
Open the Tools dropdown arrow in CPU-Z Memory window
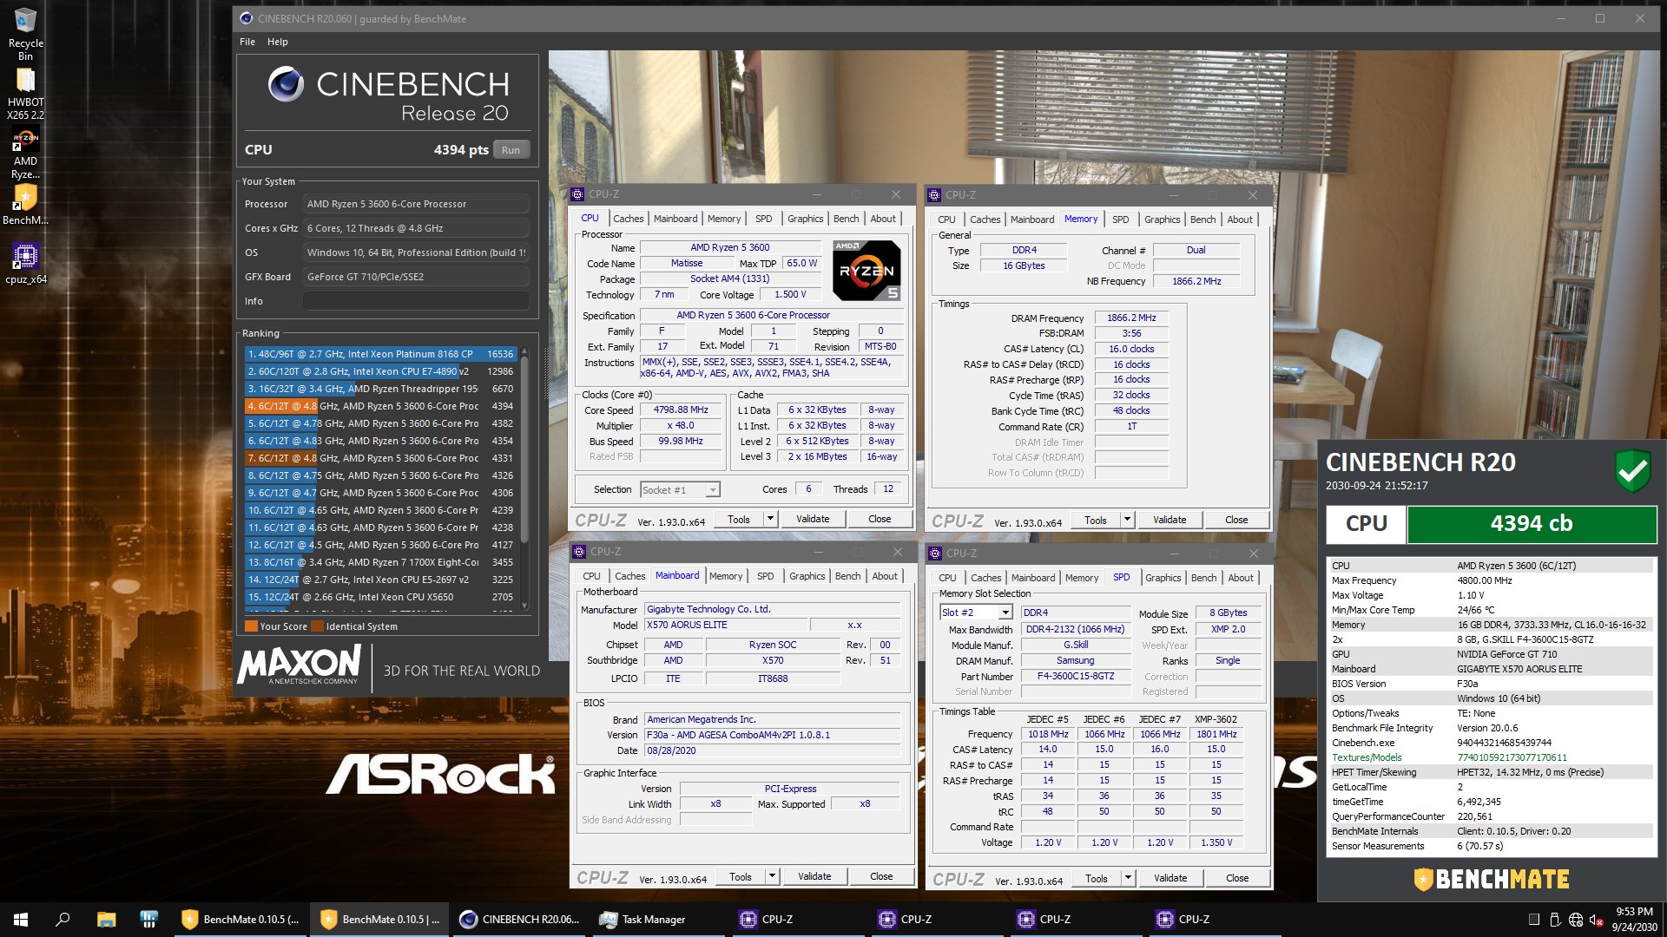tap(1127, 520)
